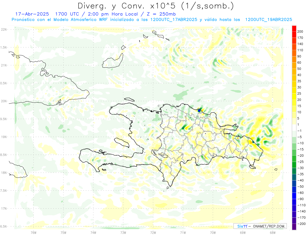Click the '18N' latitude label

click(4, 173)
